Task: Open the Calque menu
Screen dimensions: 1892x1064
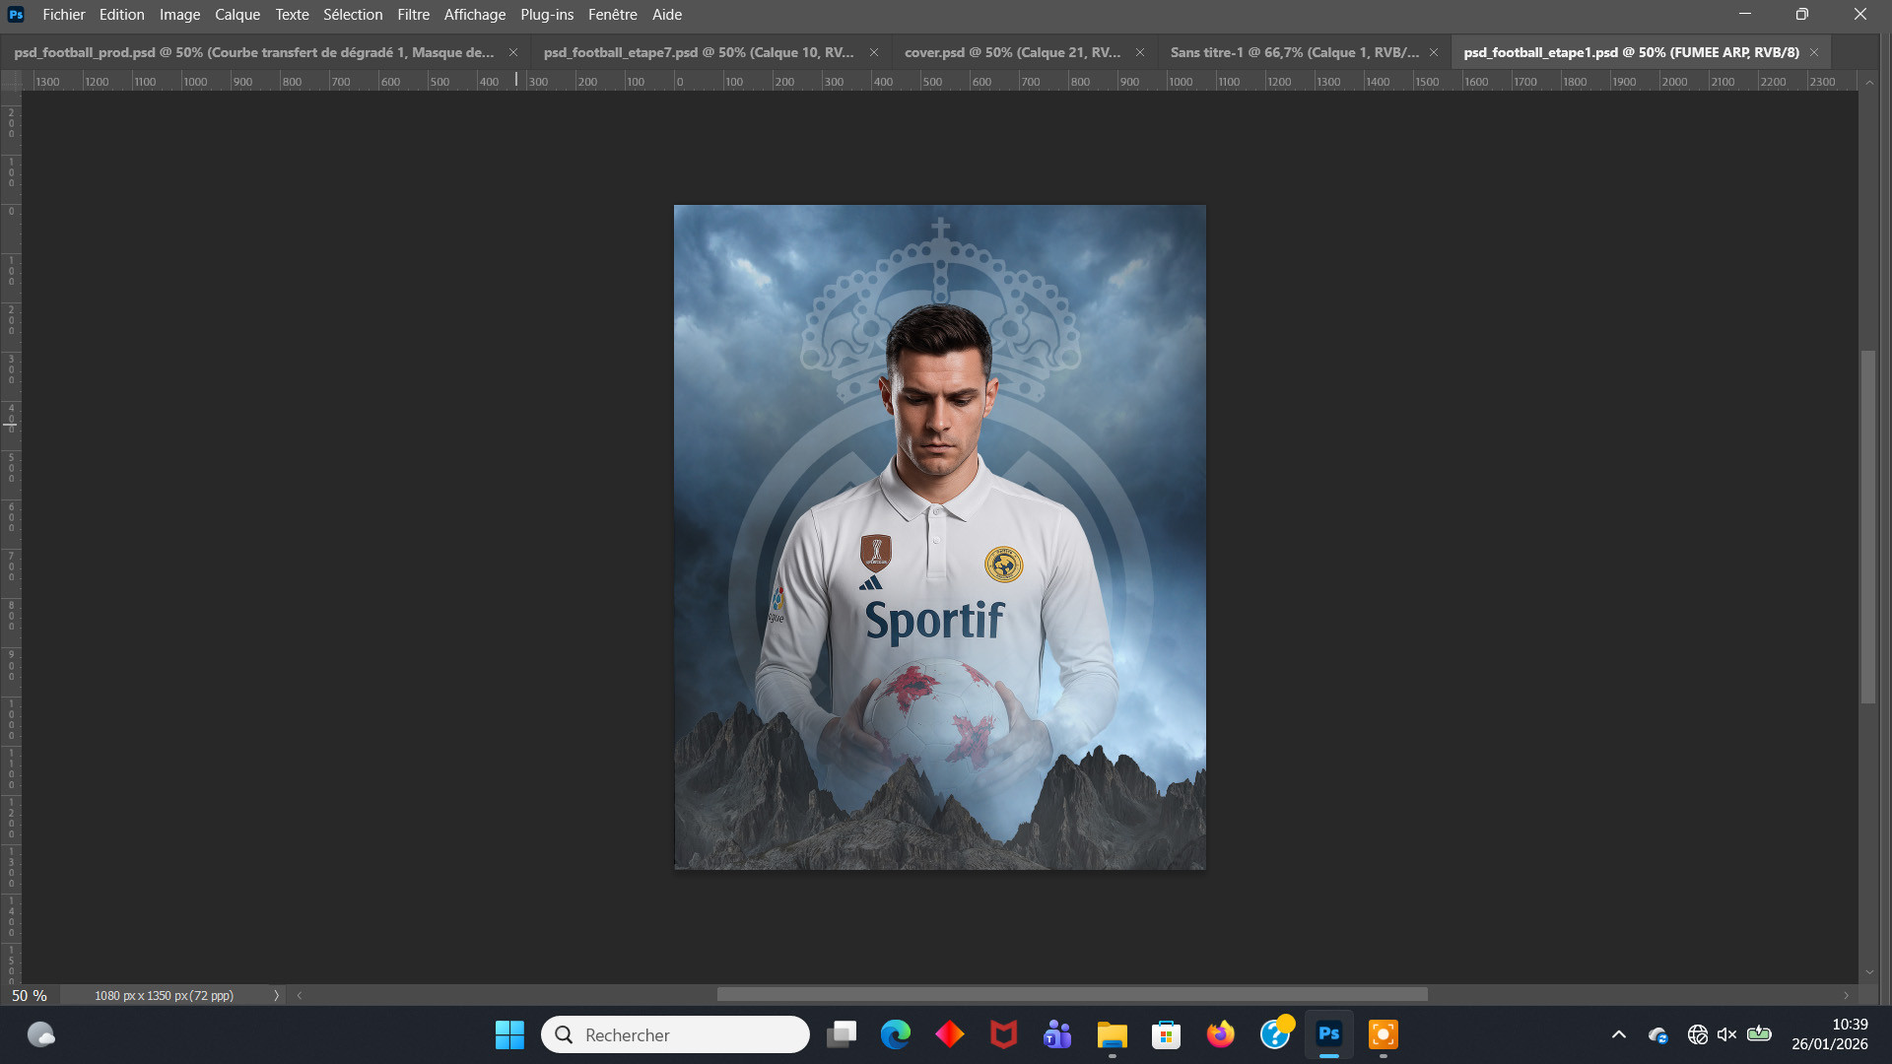Action: coord(237,14)
